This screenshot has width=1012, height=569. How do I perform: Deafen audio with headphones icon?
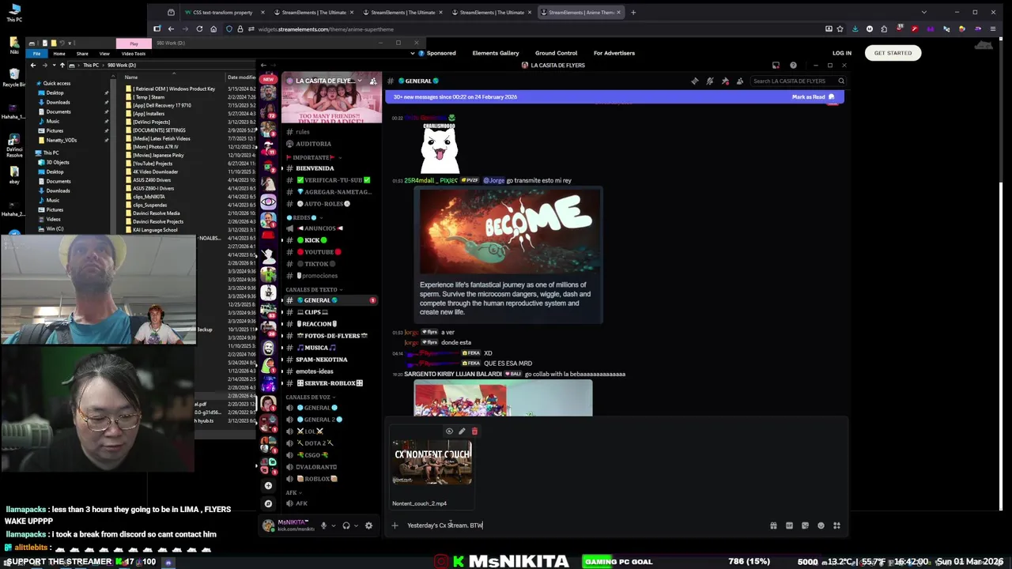(x=346, y=526)
